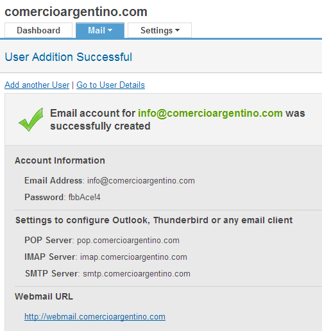Follow the Go to User Details link
This screenshot has width=322, height=331.
pyautogui.click(x=110, y=85)
